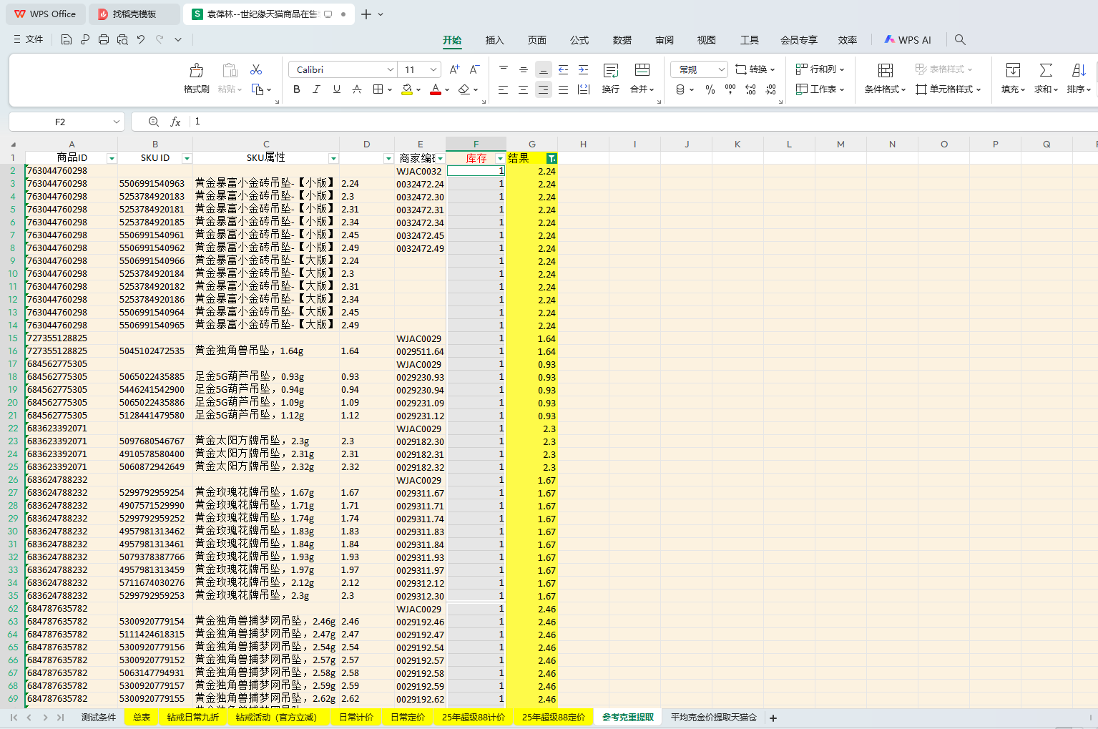Open the 总表 sheet tab

point(142,717)
